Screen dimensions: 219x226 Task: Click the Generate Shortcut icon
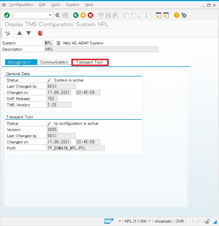coord(166,15)
